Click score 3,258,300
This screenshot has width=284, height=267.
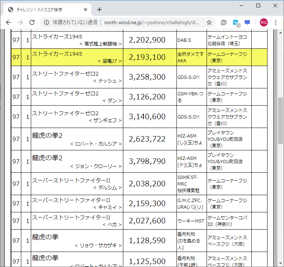147,77
